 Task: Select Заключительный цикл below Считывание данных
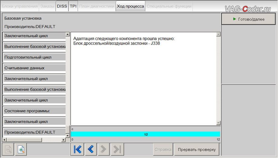click(34, 79)
